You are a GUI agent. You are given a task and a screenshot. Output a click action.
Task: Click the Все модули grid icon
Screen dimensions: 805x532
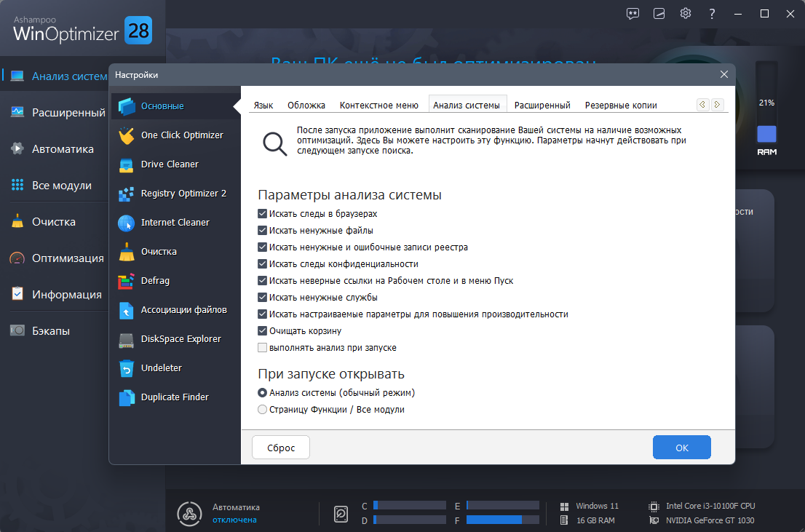coord(17,186)
